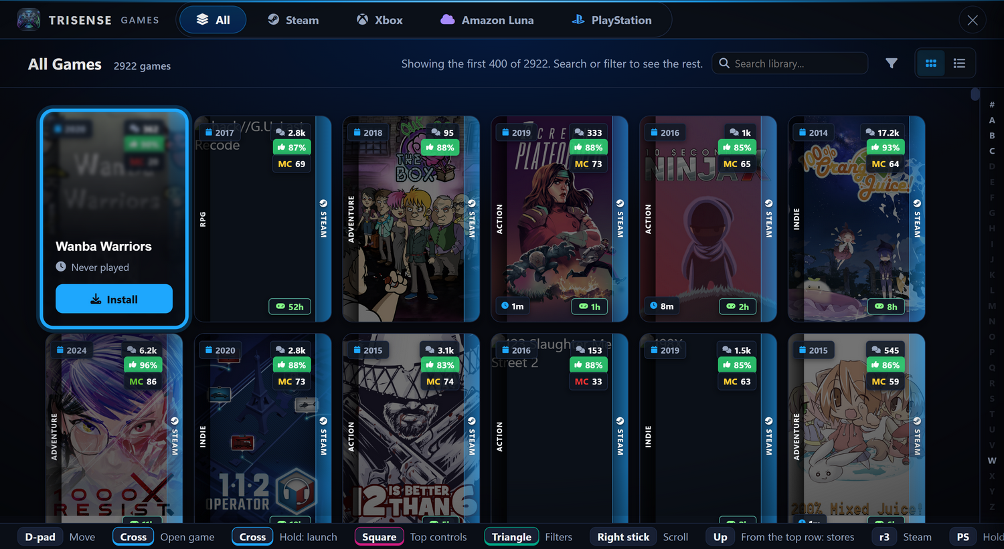Click the Triangle Filters hint

coord(529,536)
